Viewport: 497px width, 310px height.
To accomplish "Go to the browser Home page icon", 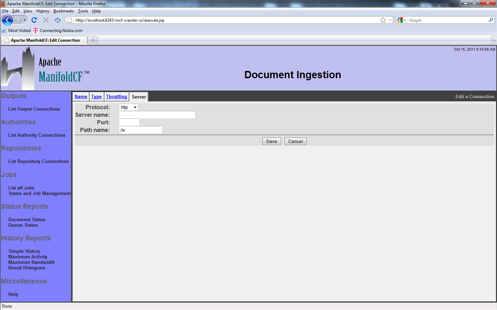I will (x=58, y=20).
